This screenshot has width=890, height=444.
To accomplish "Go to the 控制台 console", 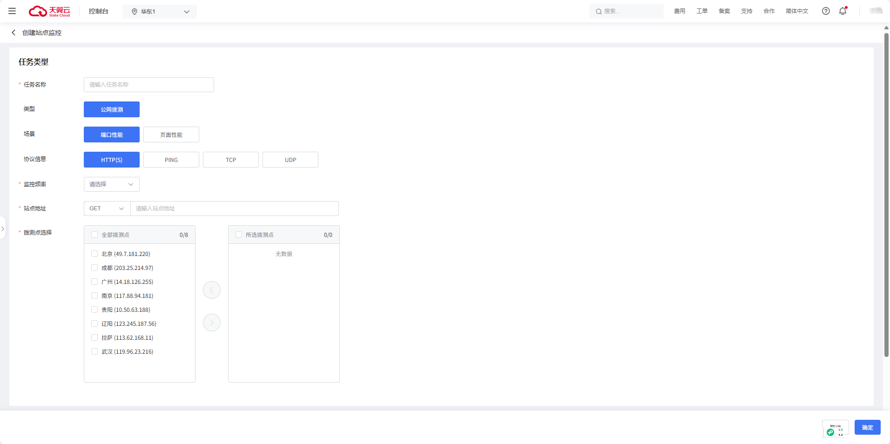I will pyautogui.click(x=99, y=11).
